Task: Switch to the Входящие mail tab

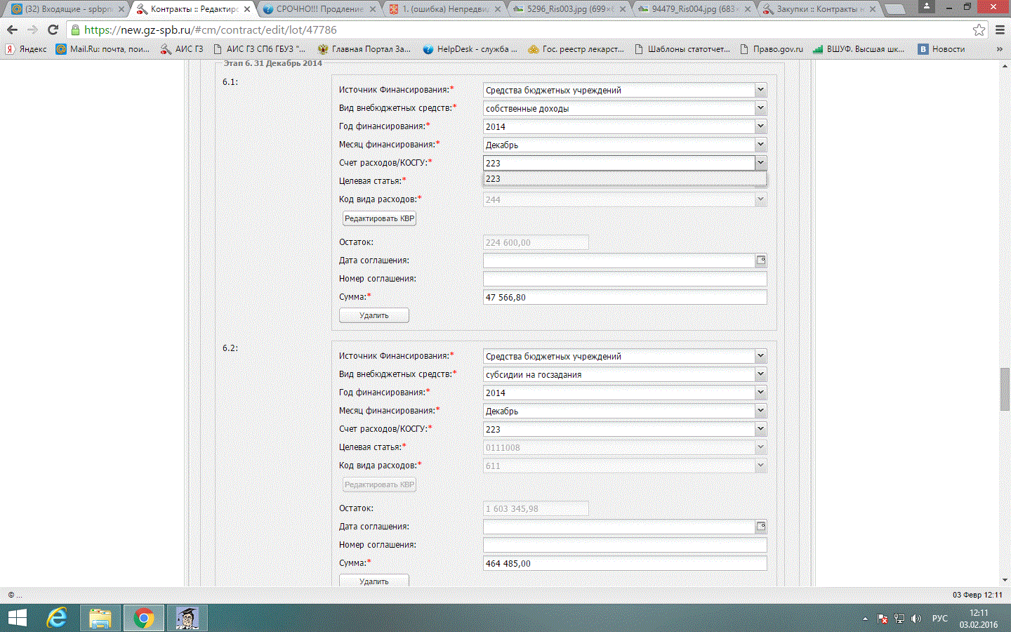Action: [x=66, y=9]
